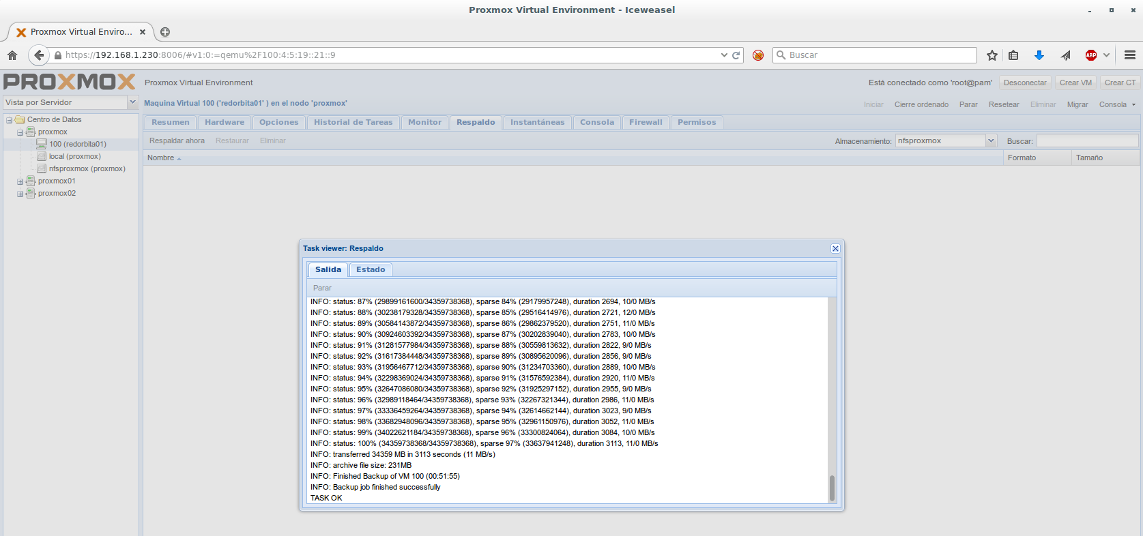Open the downloads arrow icon
1143x536 pixels.
[x=1039, y=55]
